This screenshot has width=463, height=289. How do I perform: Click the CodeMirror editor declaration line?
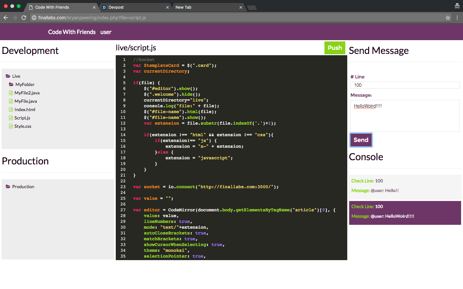point(234,210)
